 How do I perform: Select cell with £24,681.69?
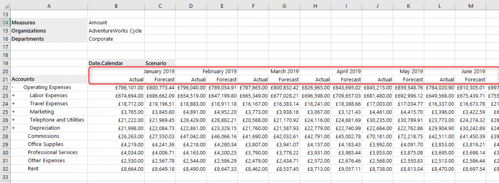coord(346,120)
